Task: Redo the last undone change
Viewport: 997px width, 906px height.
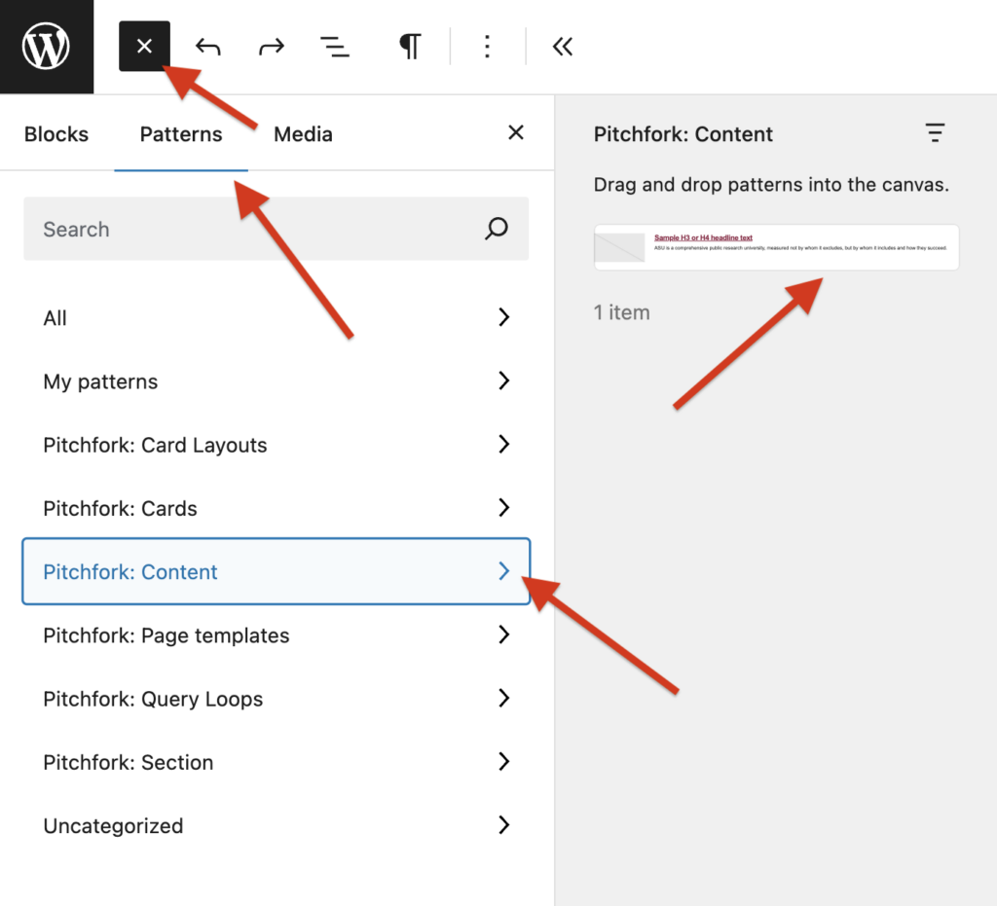Action: [x=272, y=47]
